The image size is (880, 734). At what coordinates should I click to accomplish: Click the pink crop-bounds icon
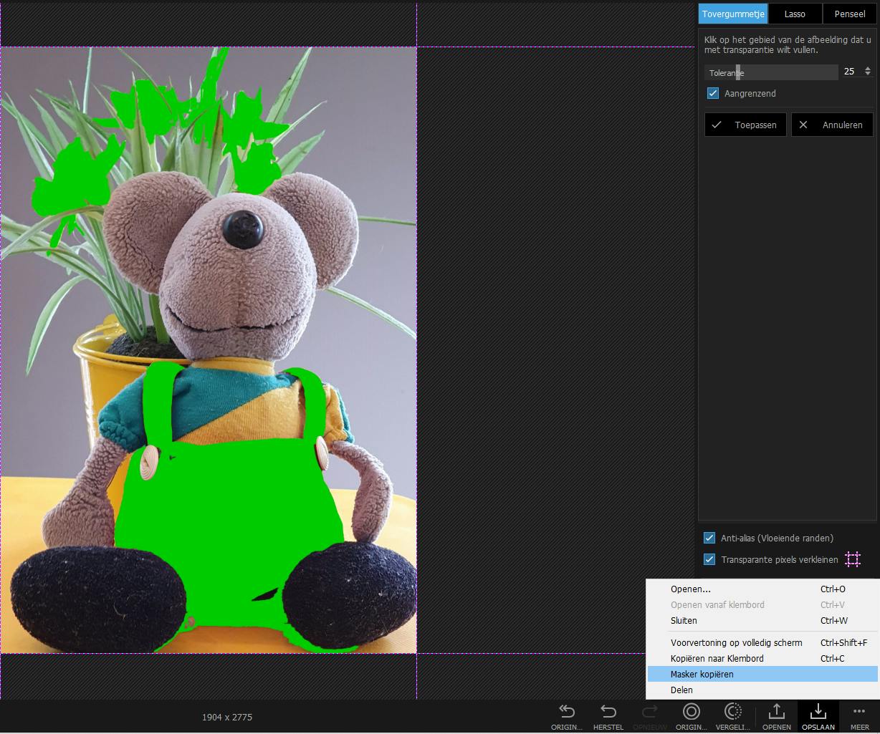[x=852, y=559]
